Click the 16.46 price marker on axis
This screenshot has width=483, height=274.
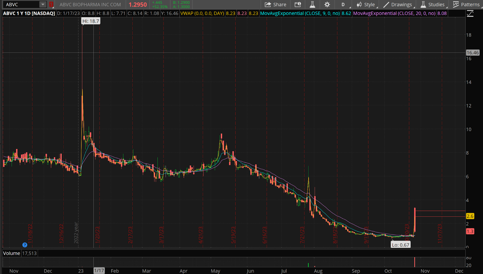coord(472,53)
